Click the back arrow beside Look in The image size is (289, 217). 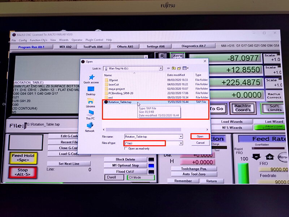point(168,68)
